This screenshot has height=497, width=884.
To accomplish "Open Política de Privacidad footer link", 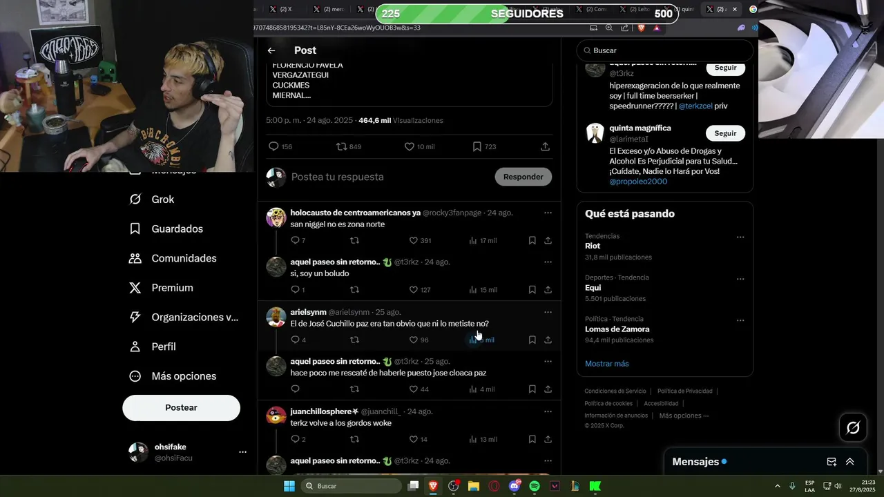I will tap(684, 391).
